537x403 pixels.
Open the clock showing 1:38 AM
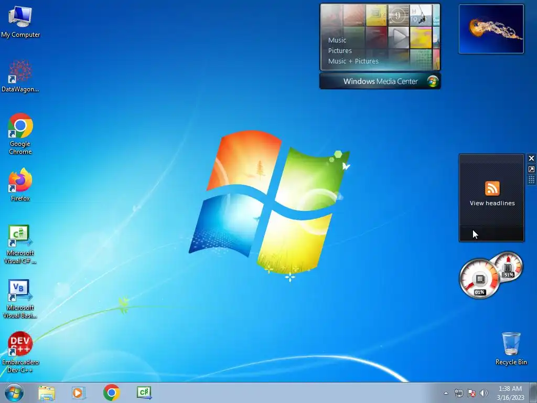tap(510, 393)
